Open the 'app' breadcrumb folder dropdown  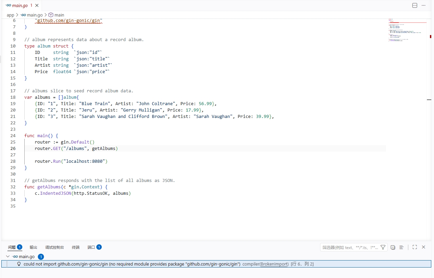[x=10, y=15]
